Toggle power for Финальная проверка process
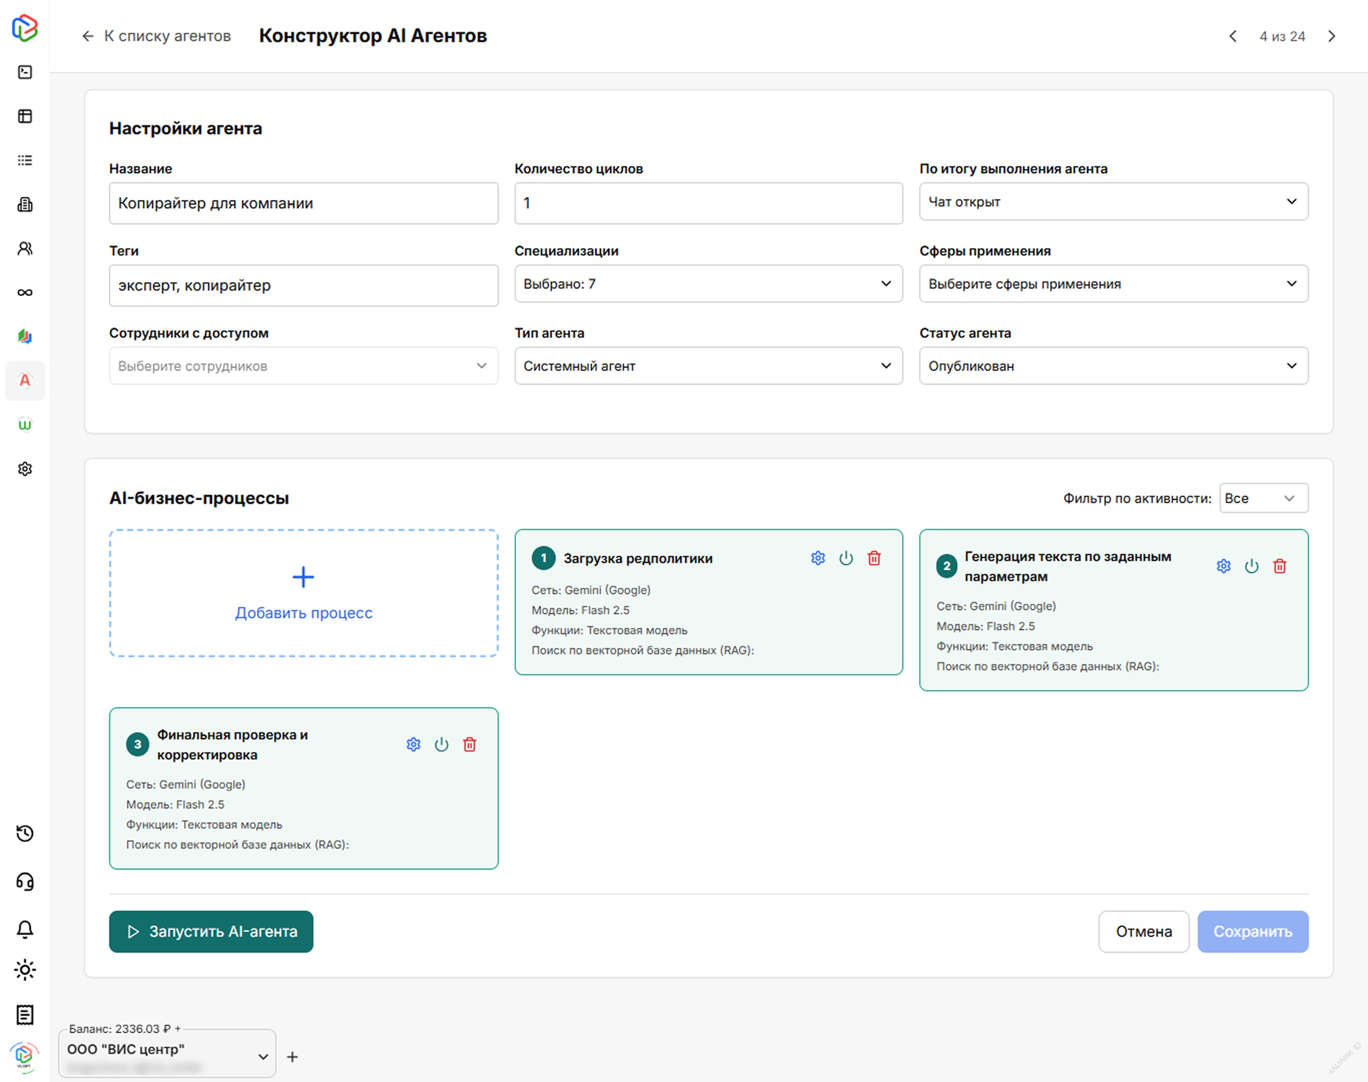This screenshot has height=1082, width=1368. (442, 744)
